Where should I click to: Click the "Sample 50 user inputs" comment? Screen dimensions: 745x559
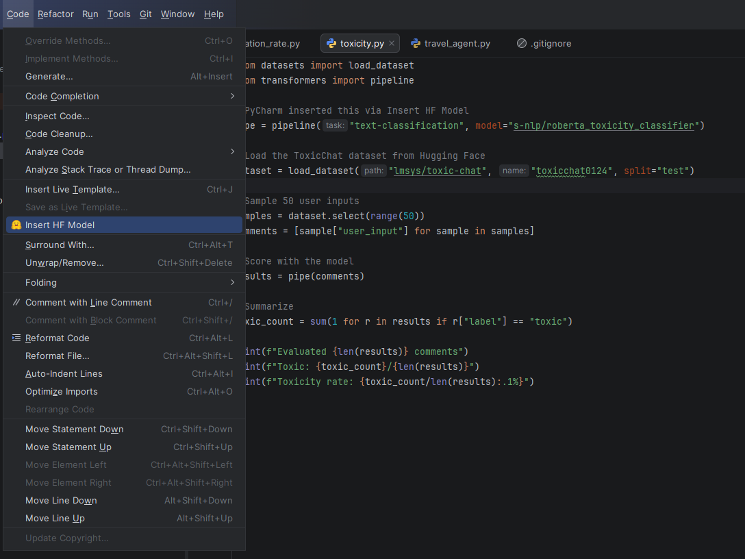click(x=302, y=201)
